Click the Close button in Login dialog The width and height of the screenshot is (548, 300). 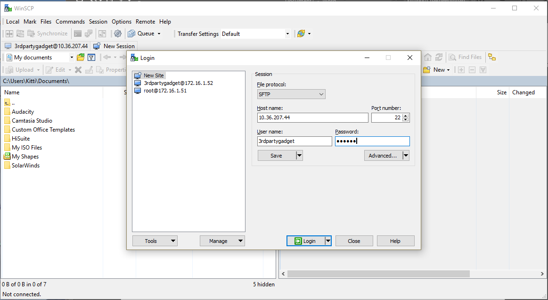pos(354,241)
